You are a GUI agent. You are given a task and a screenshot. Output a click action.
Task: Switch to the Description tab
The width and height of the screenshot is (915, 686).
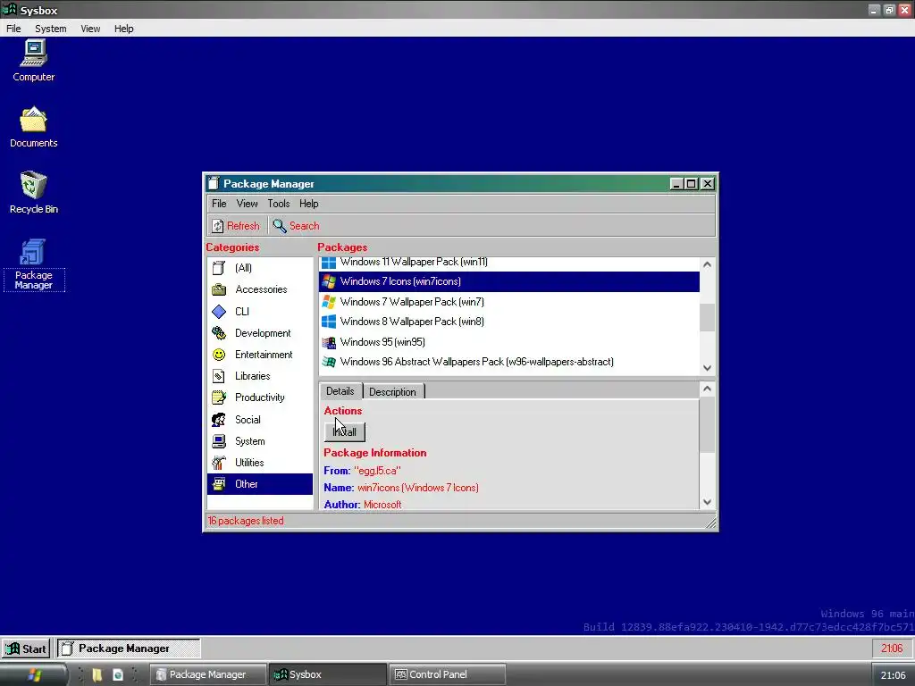coord(393,391)
